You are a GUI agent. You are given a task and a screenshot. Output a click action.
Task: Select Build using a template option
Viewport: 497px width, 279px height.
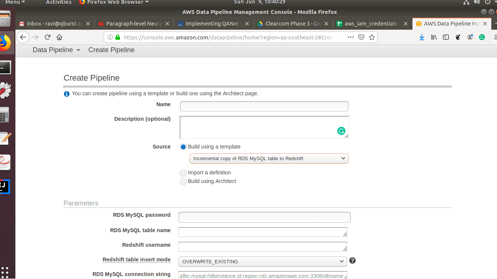pos(183,147)
